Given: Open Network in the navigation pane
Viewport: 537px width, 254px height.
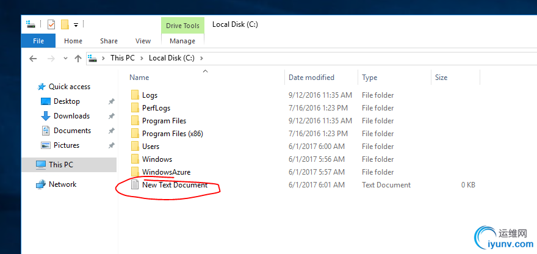Looking at the screenshot, I should [x=62, y=184].
